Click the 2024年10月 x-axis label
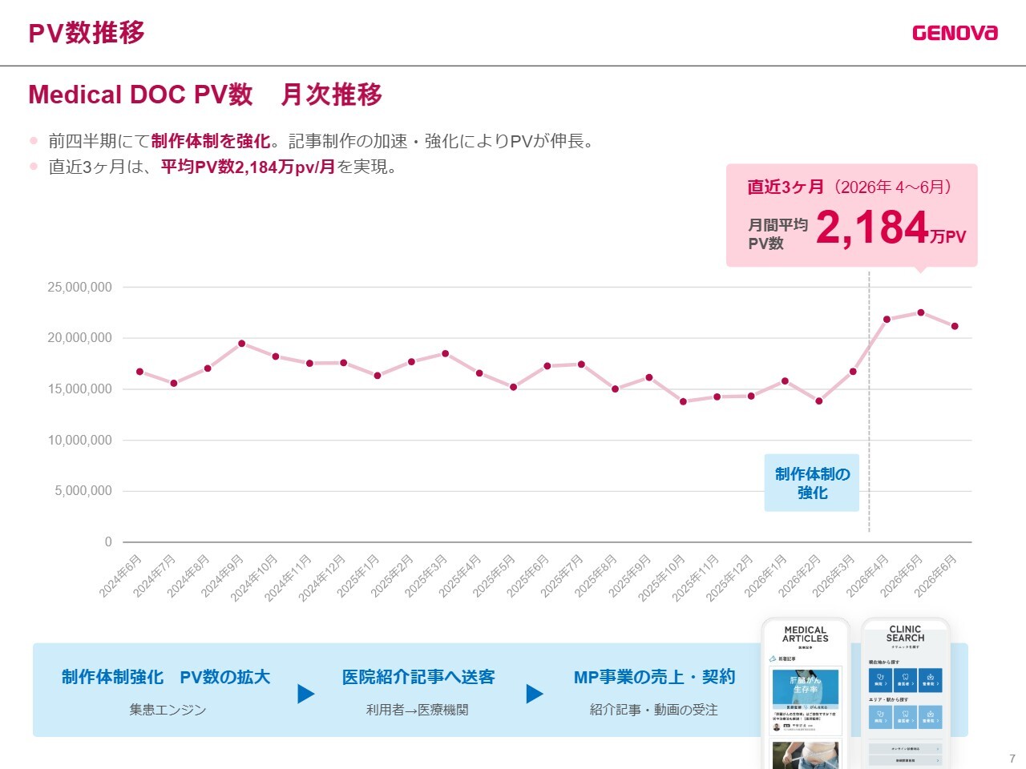The image size is (1026, 769). [x=254, y=578]
